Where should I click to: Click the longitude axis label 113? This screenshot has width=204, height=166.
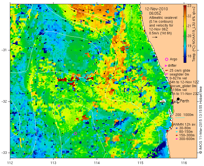(53, 163)
